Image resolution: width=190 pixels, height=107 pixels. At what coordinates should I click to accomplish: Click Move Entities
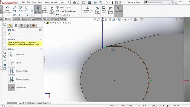click(x=63, y=15)
